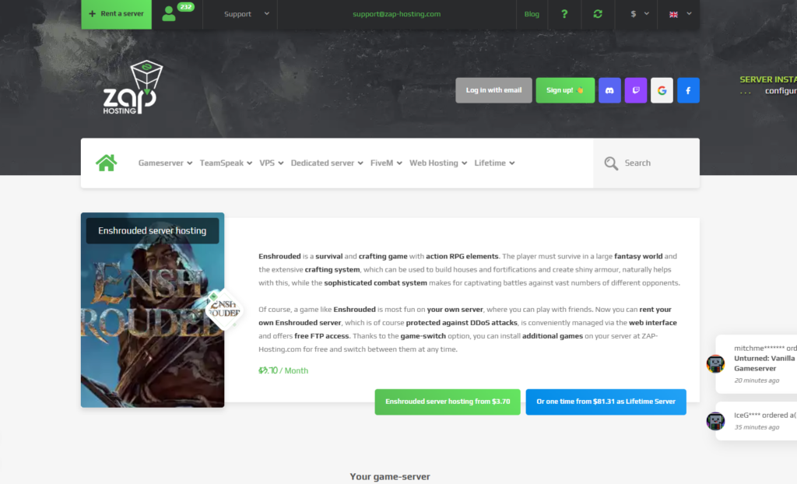Sign in with Discord icon

click(x=609, y=90)
